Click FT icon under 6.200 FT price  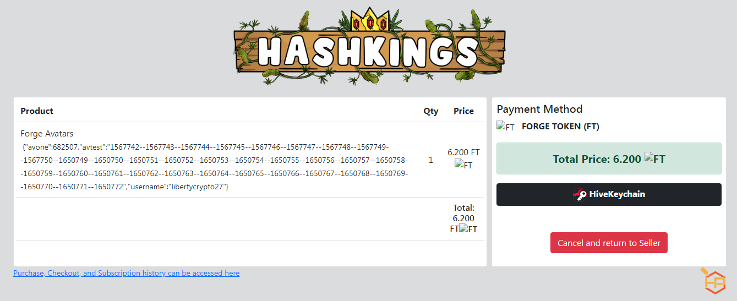tap(463, 164)
